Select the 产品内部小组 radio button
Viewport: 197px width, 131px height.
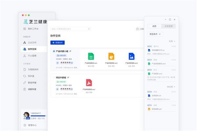click(54, 51)
